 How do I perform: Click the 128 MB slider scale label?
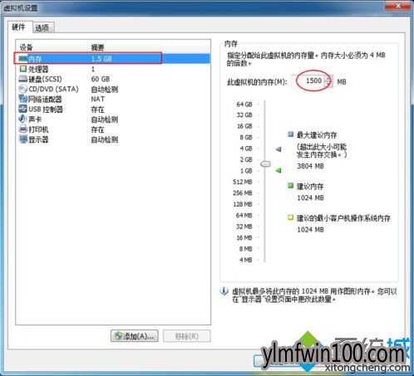[243, 204]
